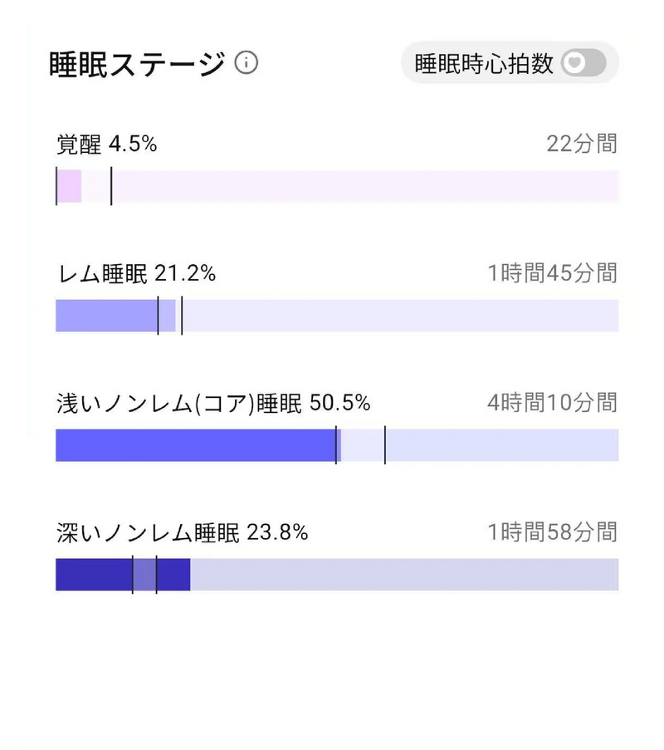Click the range zone between deep sleep bar markers
This screenshot has width=664, height=750.
click(x=144, y=575)
